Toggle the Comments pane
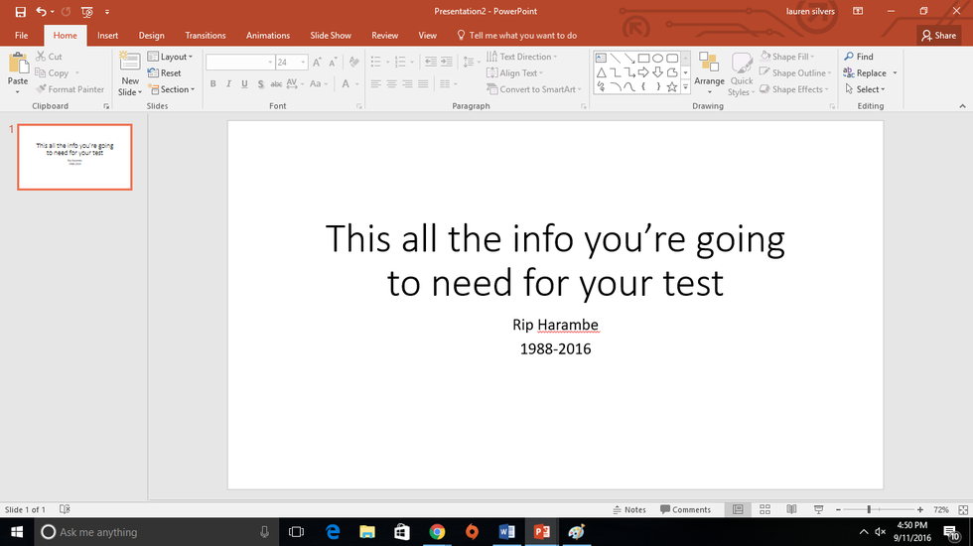This screenshot has width=973, height=546. click(x=685, y=509)
